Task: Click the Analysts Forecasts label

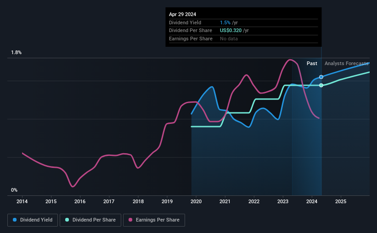Action: [x=347, y=63]
